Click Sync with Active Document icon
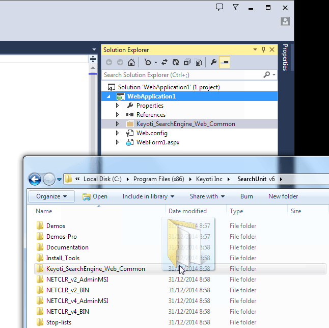The height and width of the screenshot is (328, 329). click(x=164, y=62)
